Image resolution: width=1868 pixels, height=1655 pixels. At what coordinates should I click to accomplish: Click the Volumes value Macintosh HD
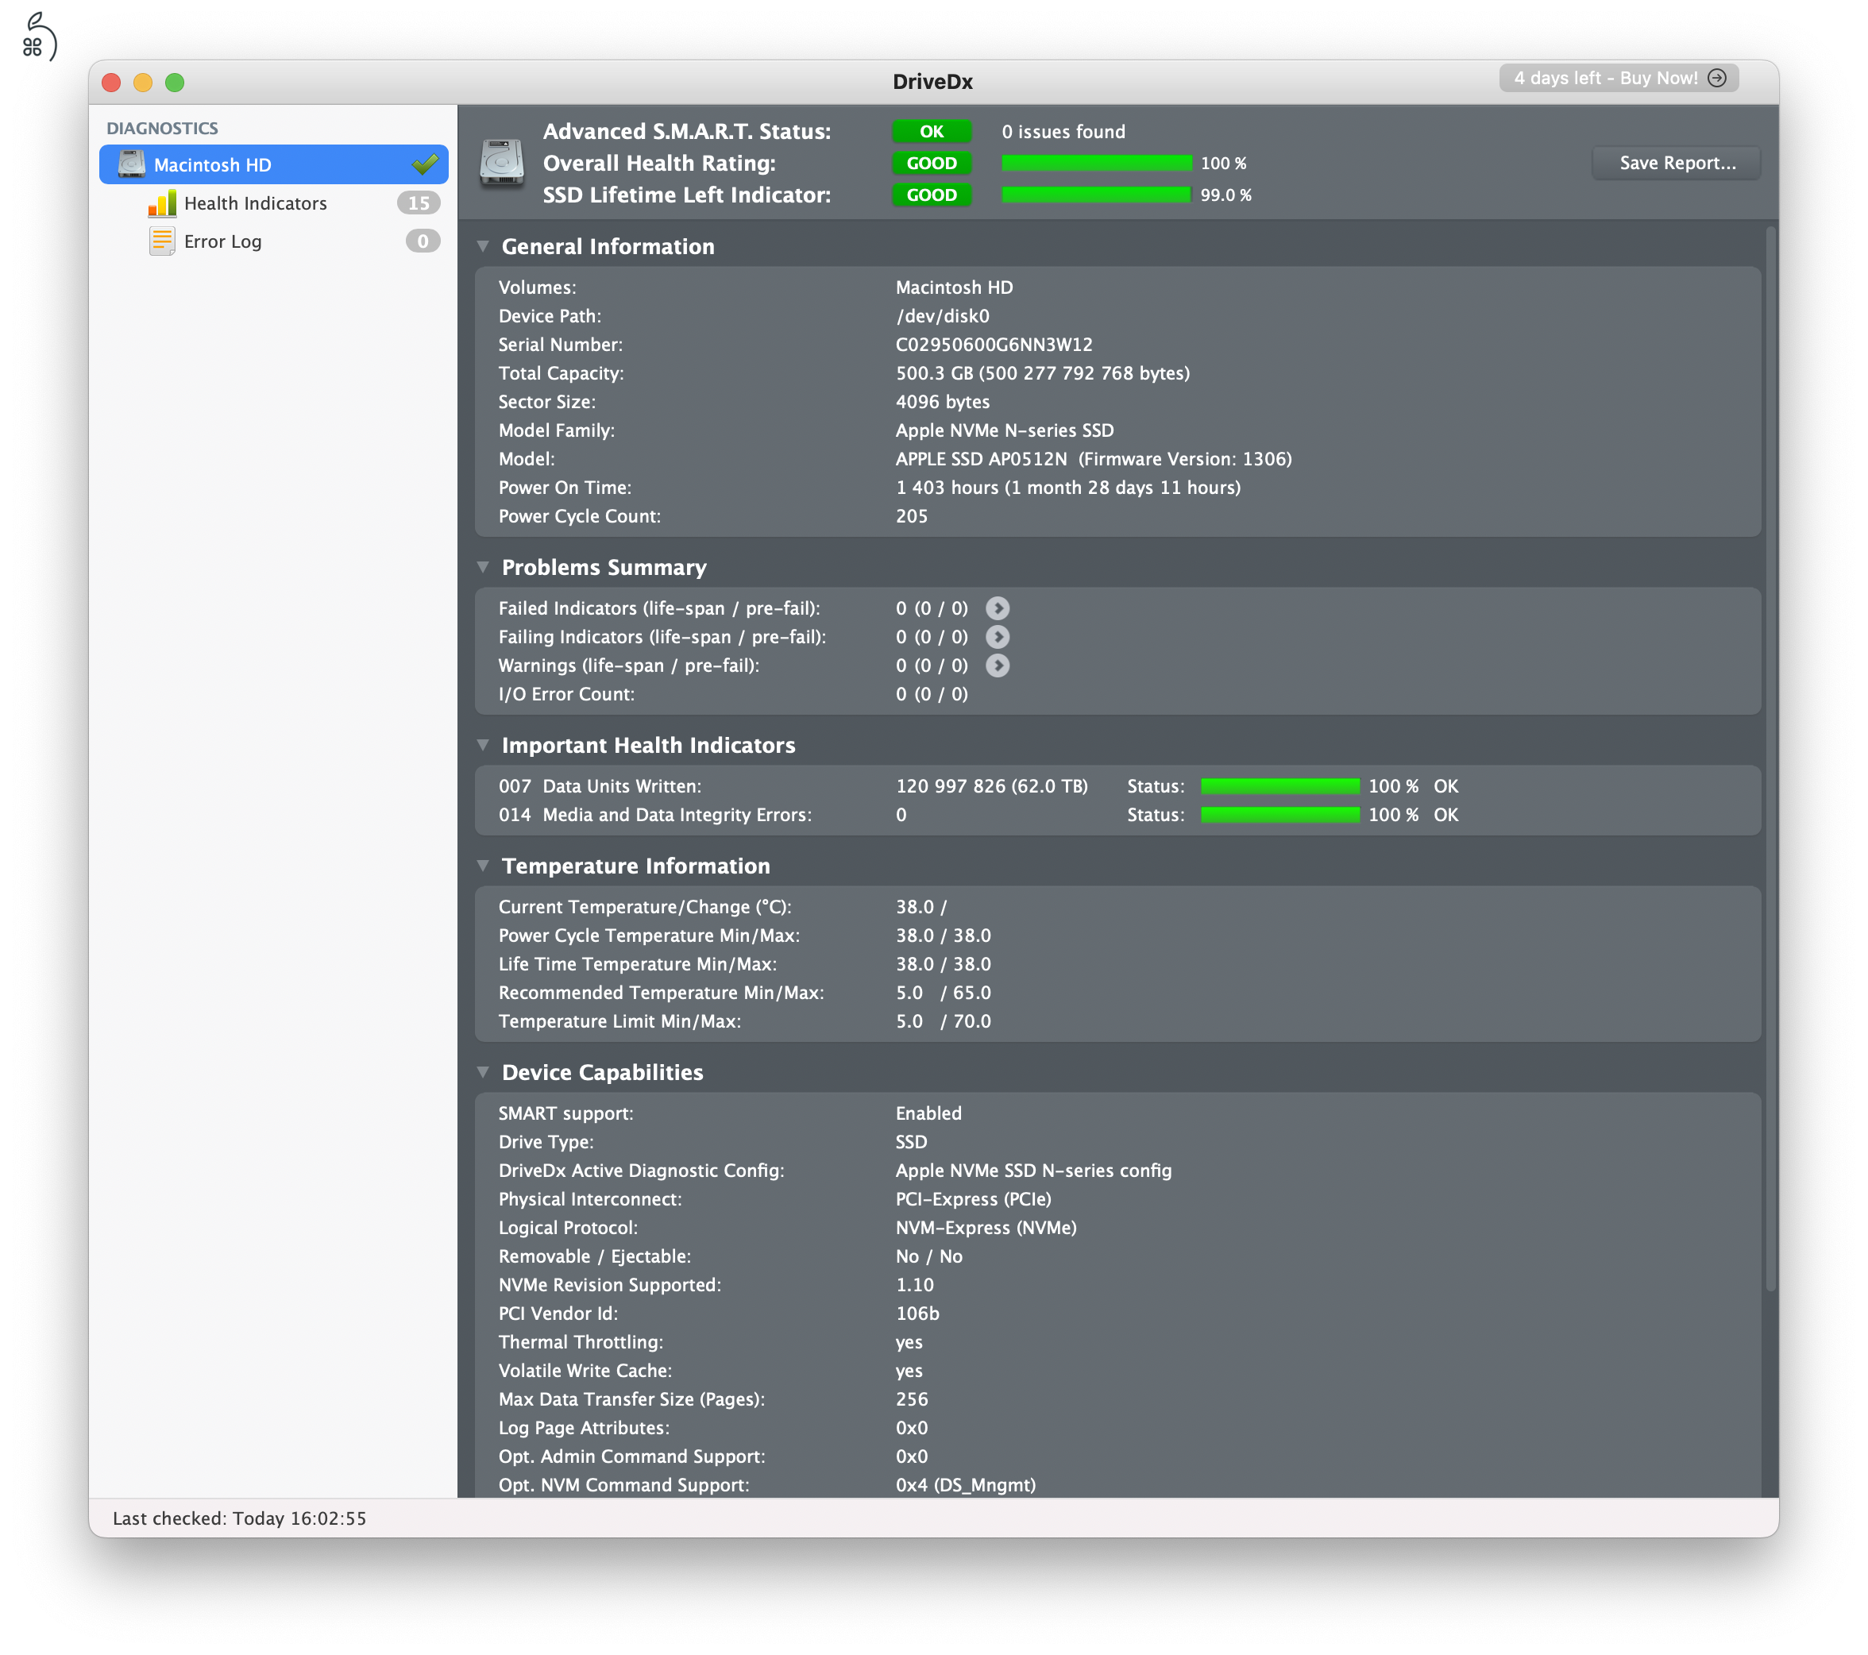click(x=954, y=287)
